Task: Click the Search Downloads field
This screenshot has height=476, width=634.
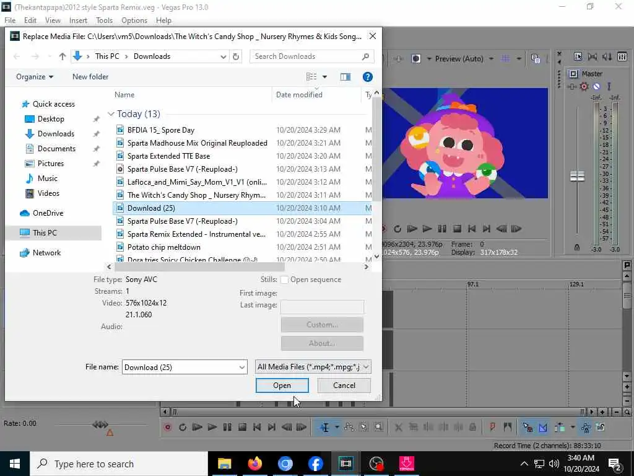Action: coord(312,56)
